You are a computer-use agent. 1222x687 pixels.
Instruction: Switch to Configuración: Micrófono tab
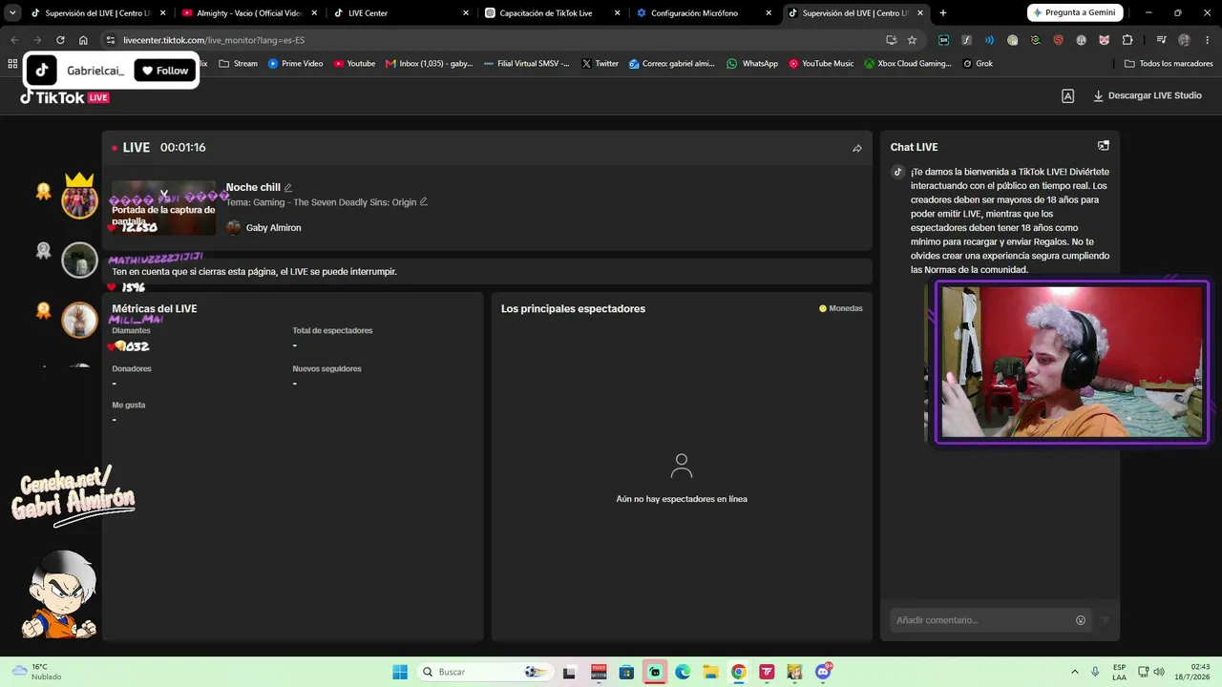point(704,13)
